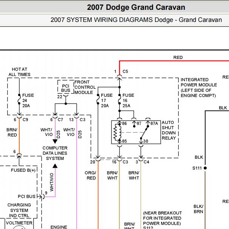Click the vertical 'WHT/VIO' label near pin 9

(52, 182)
